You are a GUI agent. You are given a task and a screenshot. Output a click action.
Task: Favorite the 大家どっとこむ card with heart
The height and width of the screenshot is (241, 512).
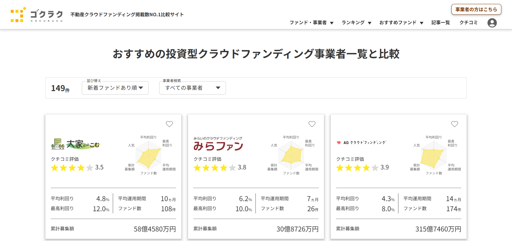point(169,124)
